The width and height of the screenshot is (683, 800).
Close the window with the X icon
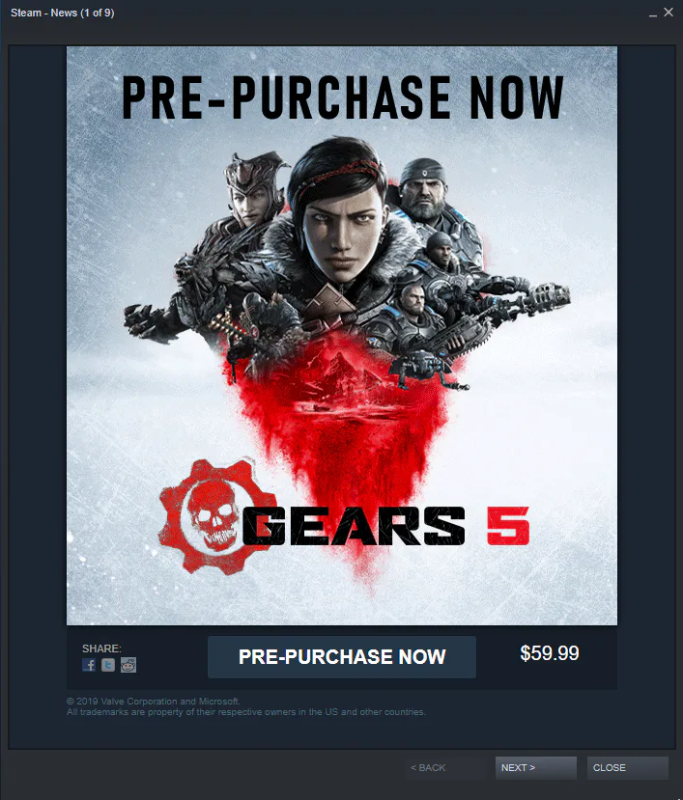669,13
